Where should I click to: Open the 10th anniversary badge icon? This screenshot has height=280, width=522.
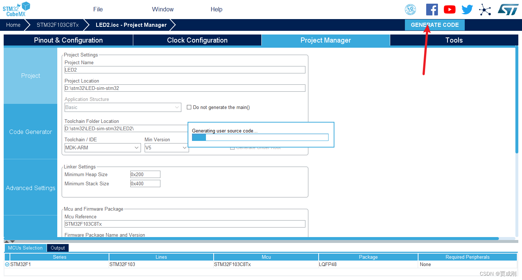[410, 10]
